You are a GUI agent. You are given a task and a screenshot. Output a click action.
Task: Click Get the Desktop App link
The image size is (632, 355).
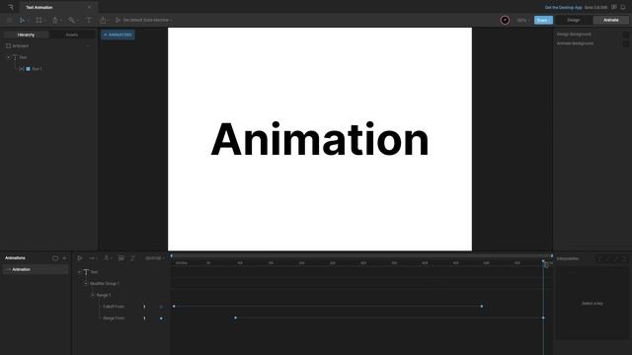pos(563,7)
